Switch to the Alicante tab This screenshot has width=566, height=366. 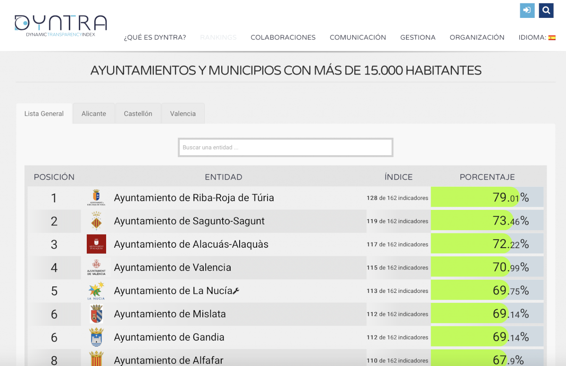coord(94,114)
